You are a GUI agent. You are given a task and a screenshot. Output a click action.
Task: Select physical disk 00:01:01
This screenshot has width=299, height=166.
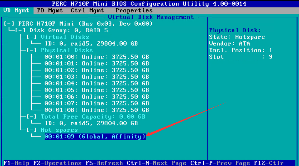tap(97, 64)
